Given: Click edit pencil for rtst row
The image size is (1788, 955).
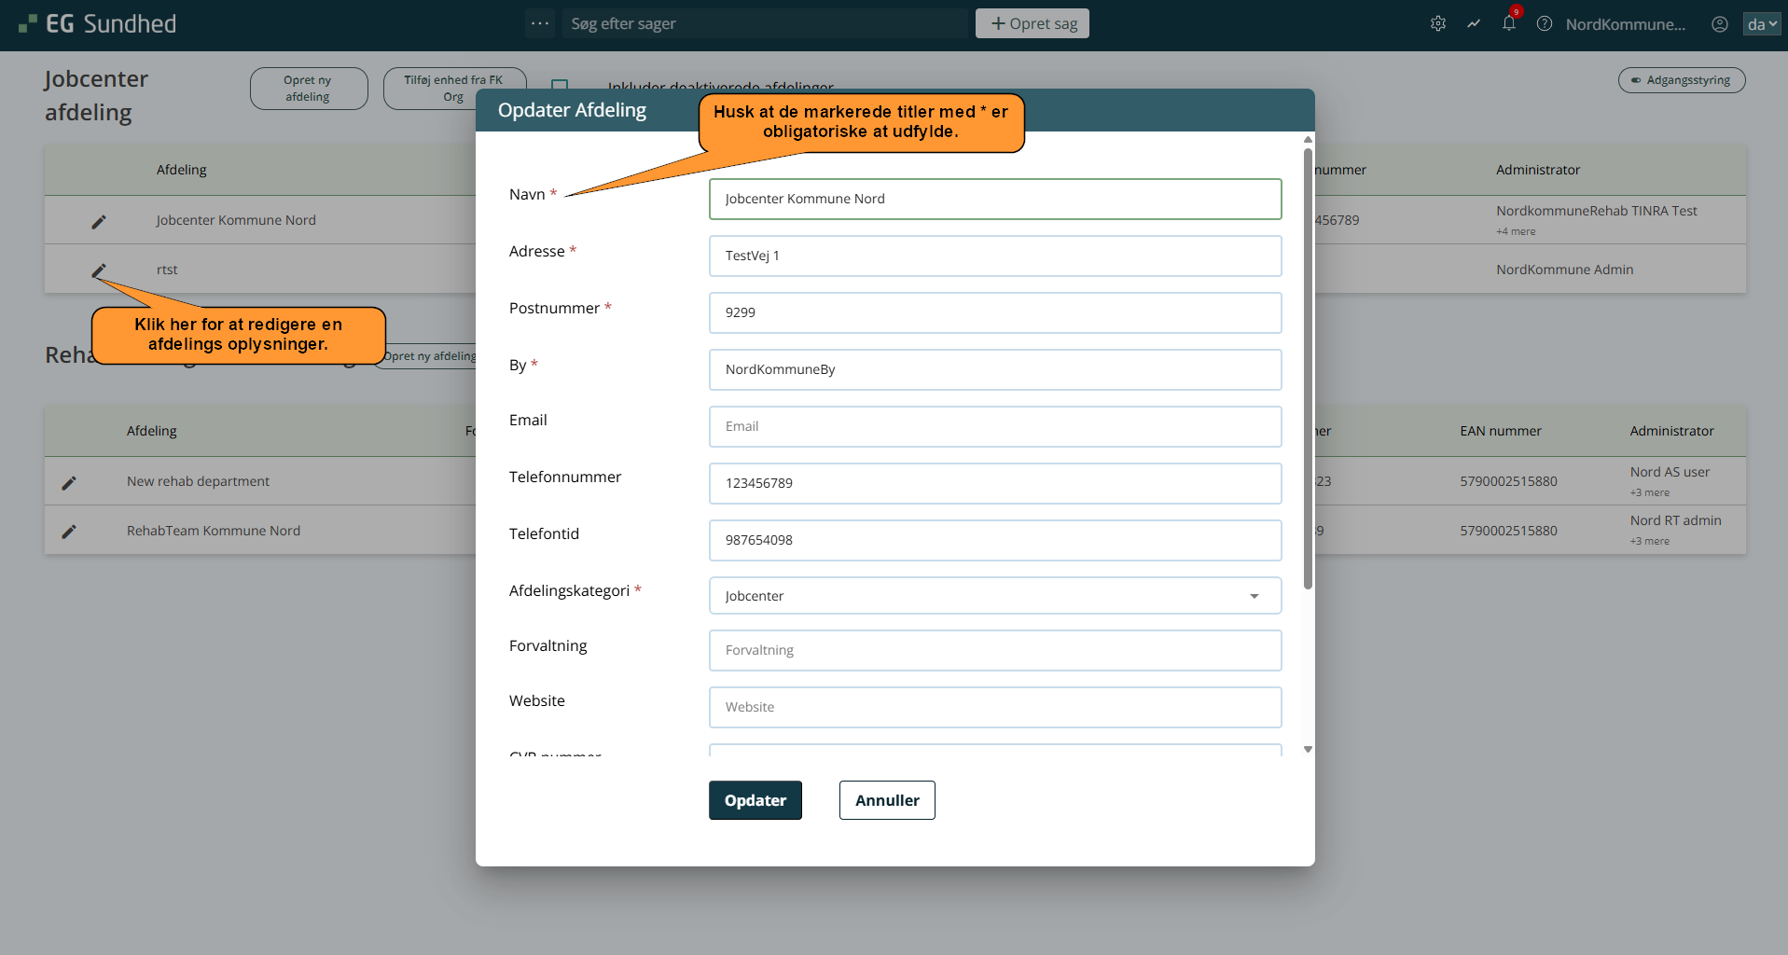Looking at the screenshot, I should pyautogui.click(x=99, y=270).
